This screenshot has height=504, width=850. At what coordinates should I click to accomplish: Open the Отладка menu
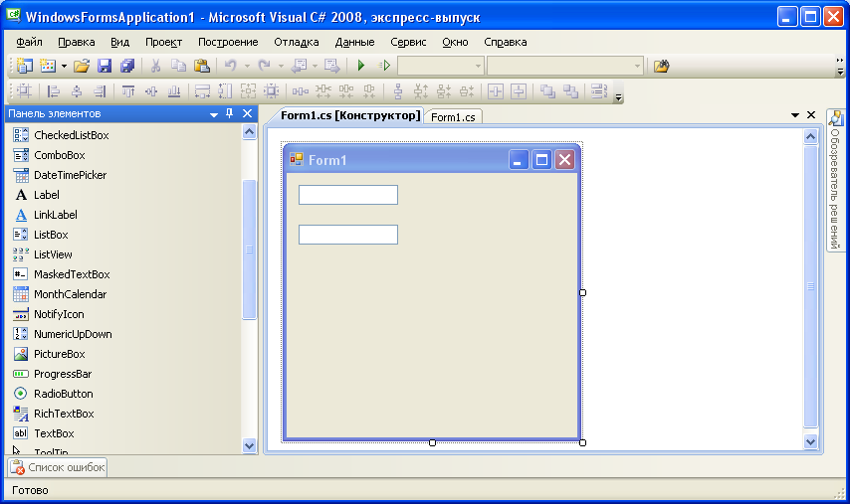tap(296, 42)
